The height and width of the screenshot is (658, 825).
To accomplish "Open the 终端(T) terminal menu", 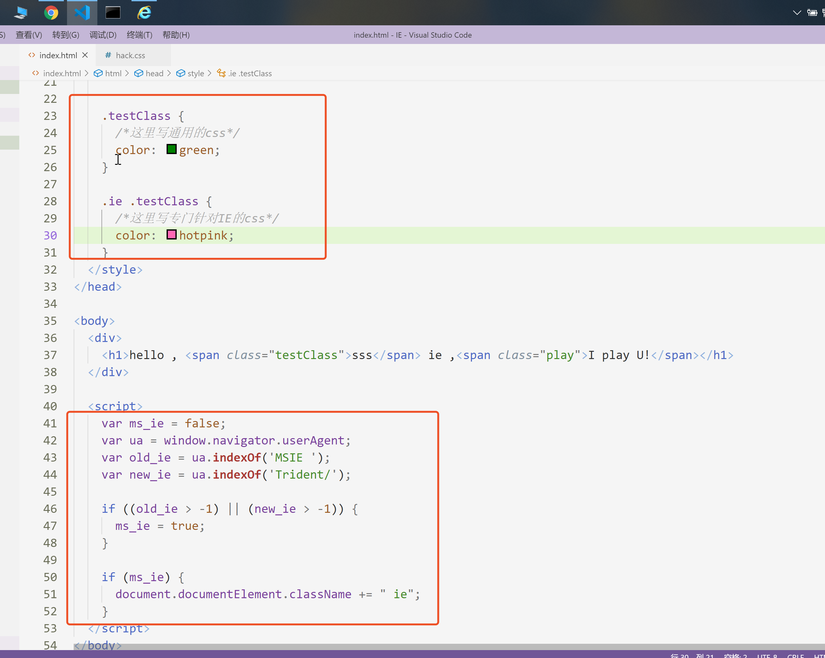I will (139, 35).
